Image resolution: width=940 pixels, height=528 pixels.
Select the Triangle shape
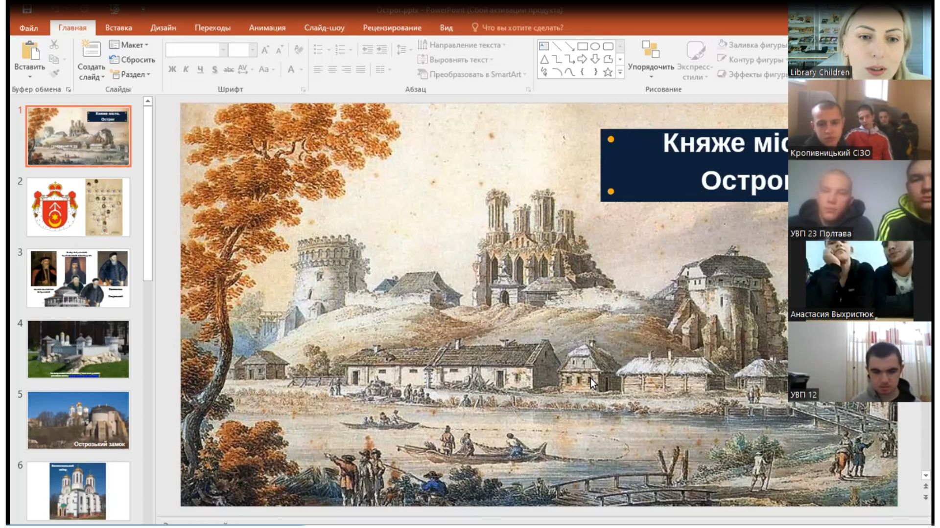click(544, 60)
